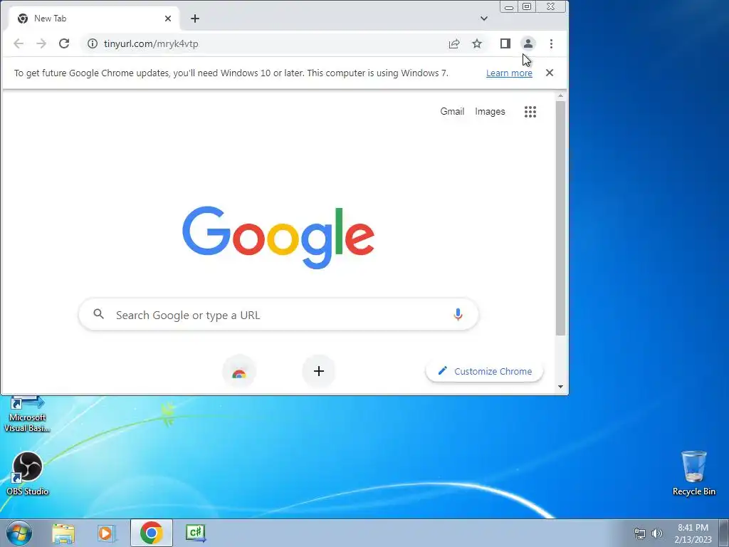Viewport: 729px width, 547px height.
Task: Add a new shortcut tile
Action: point(319,371)
